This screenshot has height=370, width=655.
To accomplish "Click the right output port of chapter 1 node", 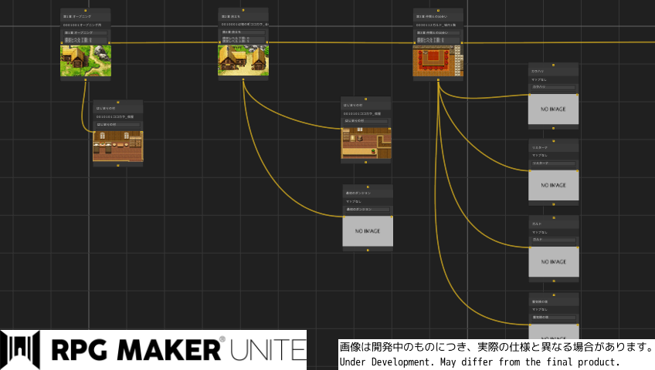I will pyautogui.click(x=110, y=42).
